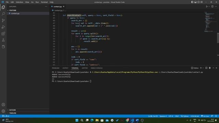Click the feedback icon in status bar

[x=212, y=116]
